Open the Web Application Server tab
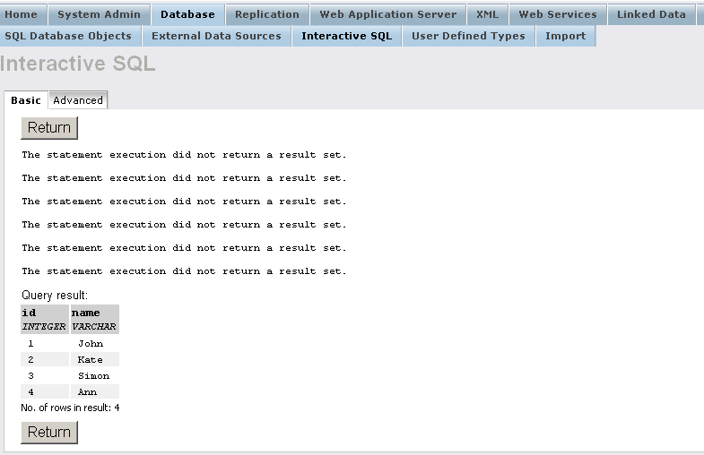 387,14
